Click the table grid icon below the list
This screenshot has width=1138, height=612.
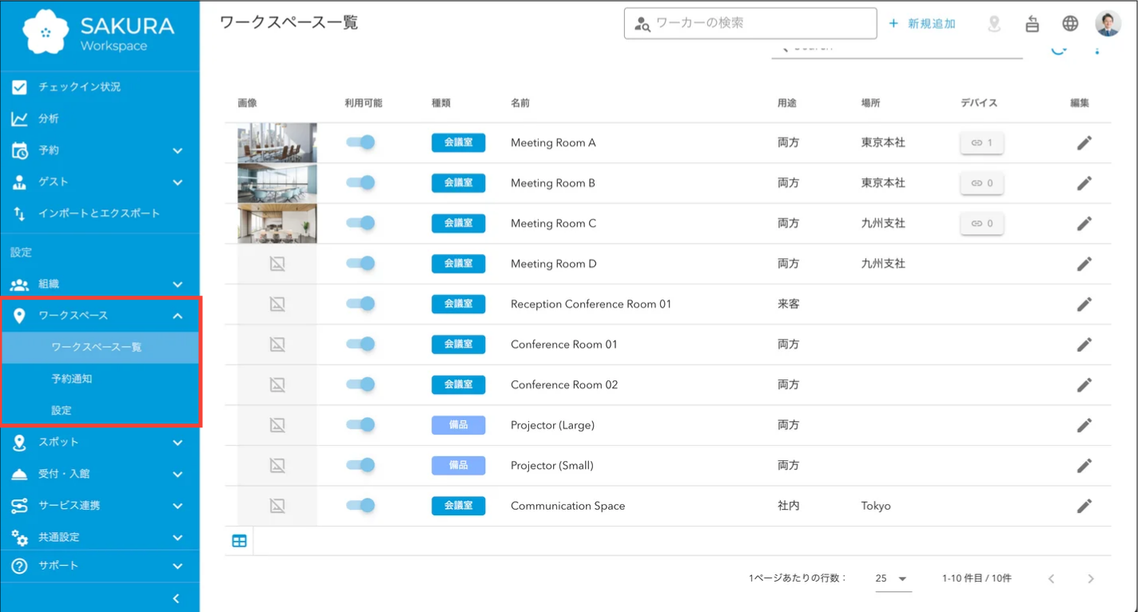pyautogui.click(x=239, y=541)
